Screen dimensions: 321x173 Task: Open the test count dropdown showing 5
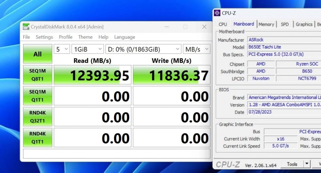(62, 49)
